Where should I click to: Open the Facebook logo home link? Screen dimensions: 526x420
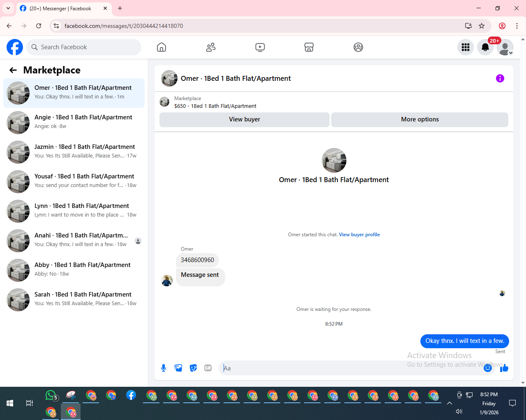click(x=15, y=47)
